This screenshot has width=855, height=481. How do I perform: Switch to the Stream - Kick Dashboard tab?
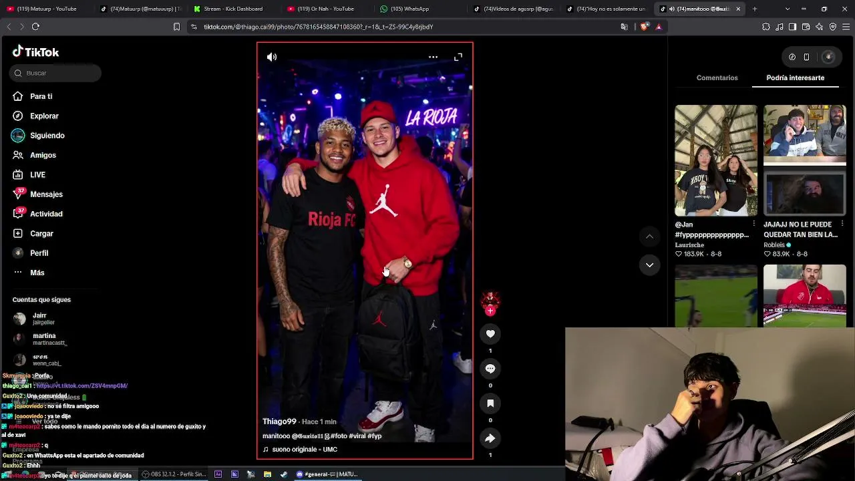tap(232, 9)
